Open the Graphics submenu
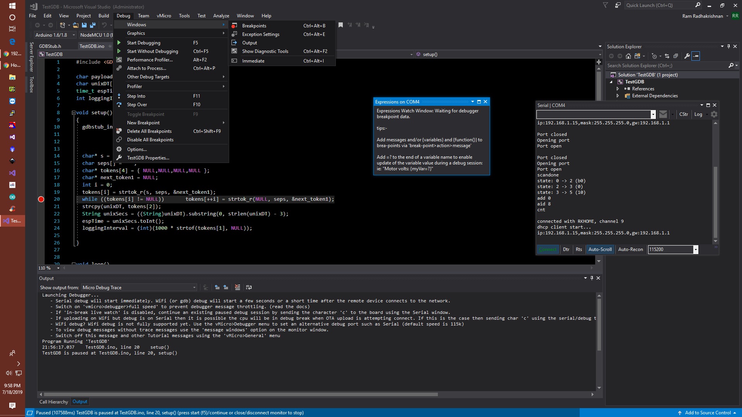The image size is (742, 417). point(171,33)
